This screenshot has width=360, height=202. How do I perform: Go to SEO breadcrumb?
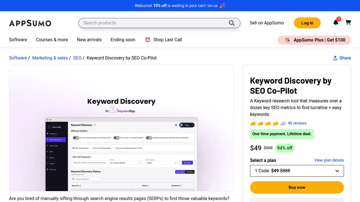coord(77,58)
